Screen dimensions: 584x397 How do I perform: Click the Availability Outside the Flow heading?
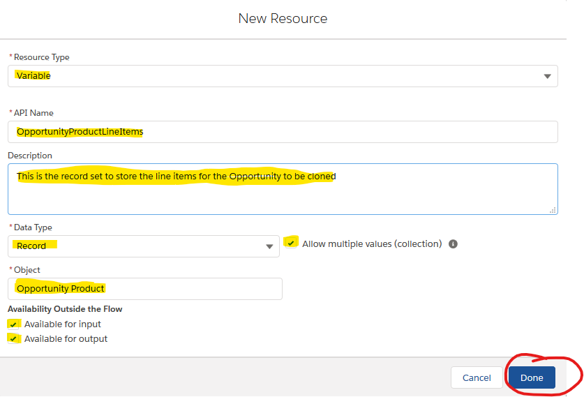[65, 309]
